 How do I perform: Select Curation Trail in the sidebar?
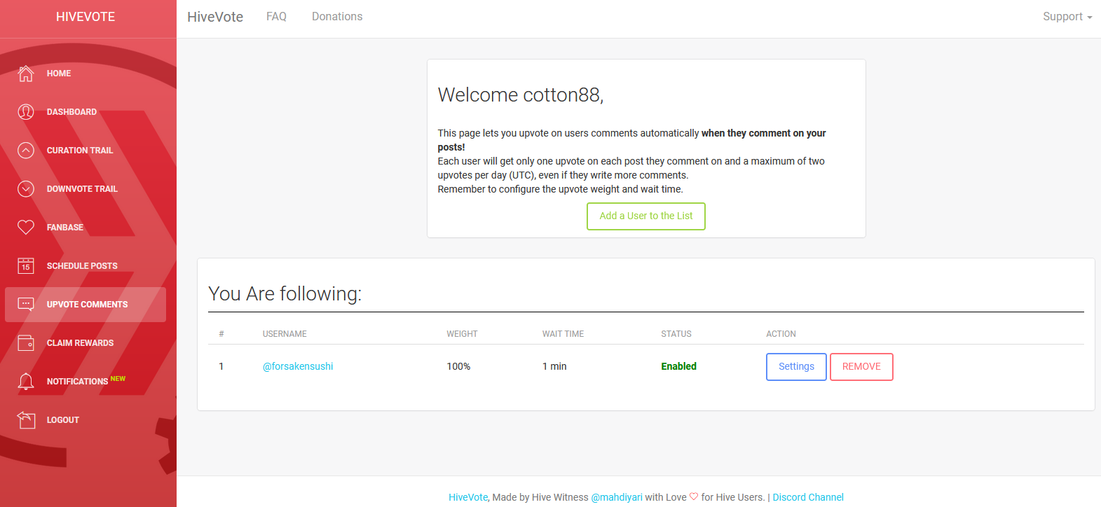86,151
